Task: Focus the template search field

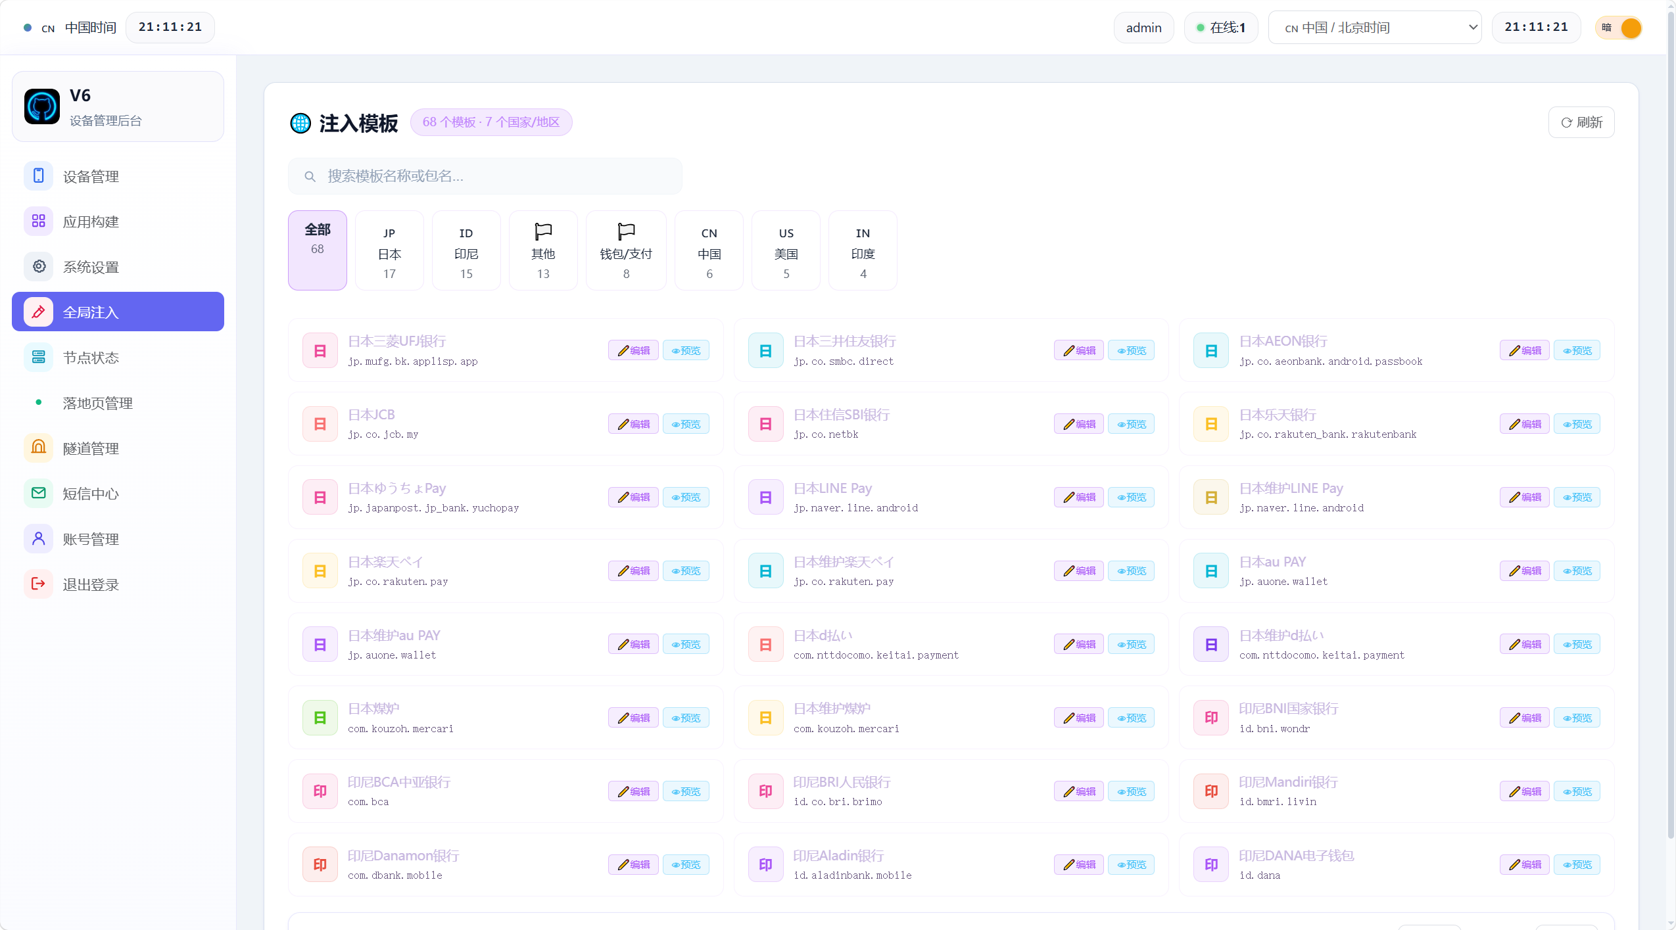Action: [485, 176]
